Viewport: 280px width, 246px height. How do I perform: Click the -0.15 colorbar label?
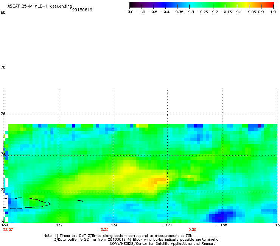(x=226, y=12)
